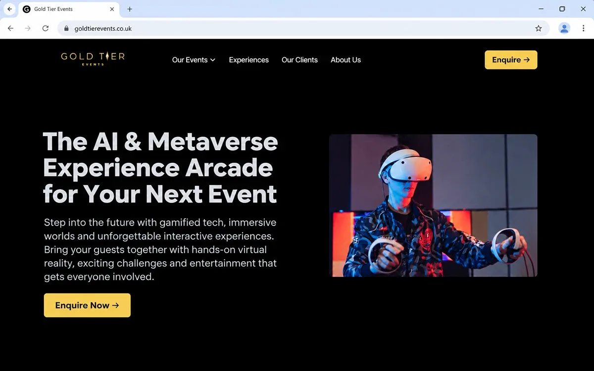Image resolution: width=594 pixels, height=371 pixels.
Task: Maximize the browser window
Action: coord(562,9)
